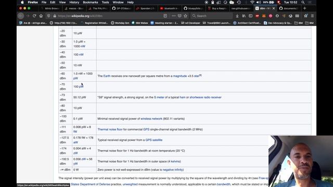Image resolution: width=333 pixels, height=187 pixels.
Task: Follow the GPS satellite link
Action: tap(154, 140)
